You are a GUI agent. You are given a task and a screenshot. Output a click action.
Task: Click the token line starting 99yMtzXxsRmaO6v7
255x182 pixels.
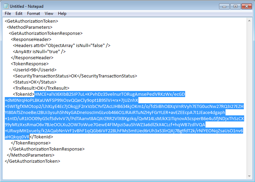105,124
